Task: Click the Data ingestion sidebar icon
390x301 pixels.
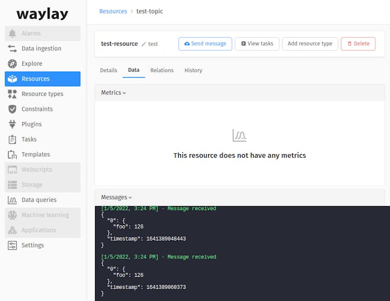Action: [x=12, y=48]
